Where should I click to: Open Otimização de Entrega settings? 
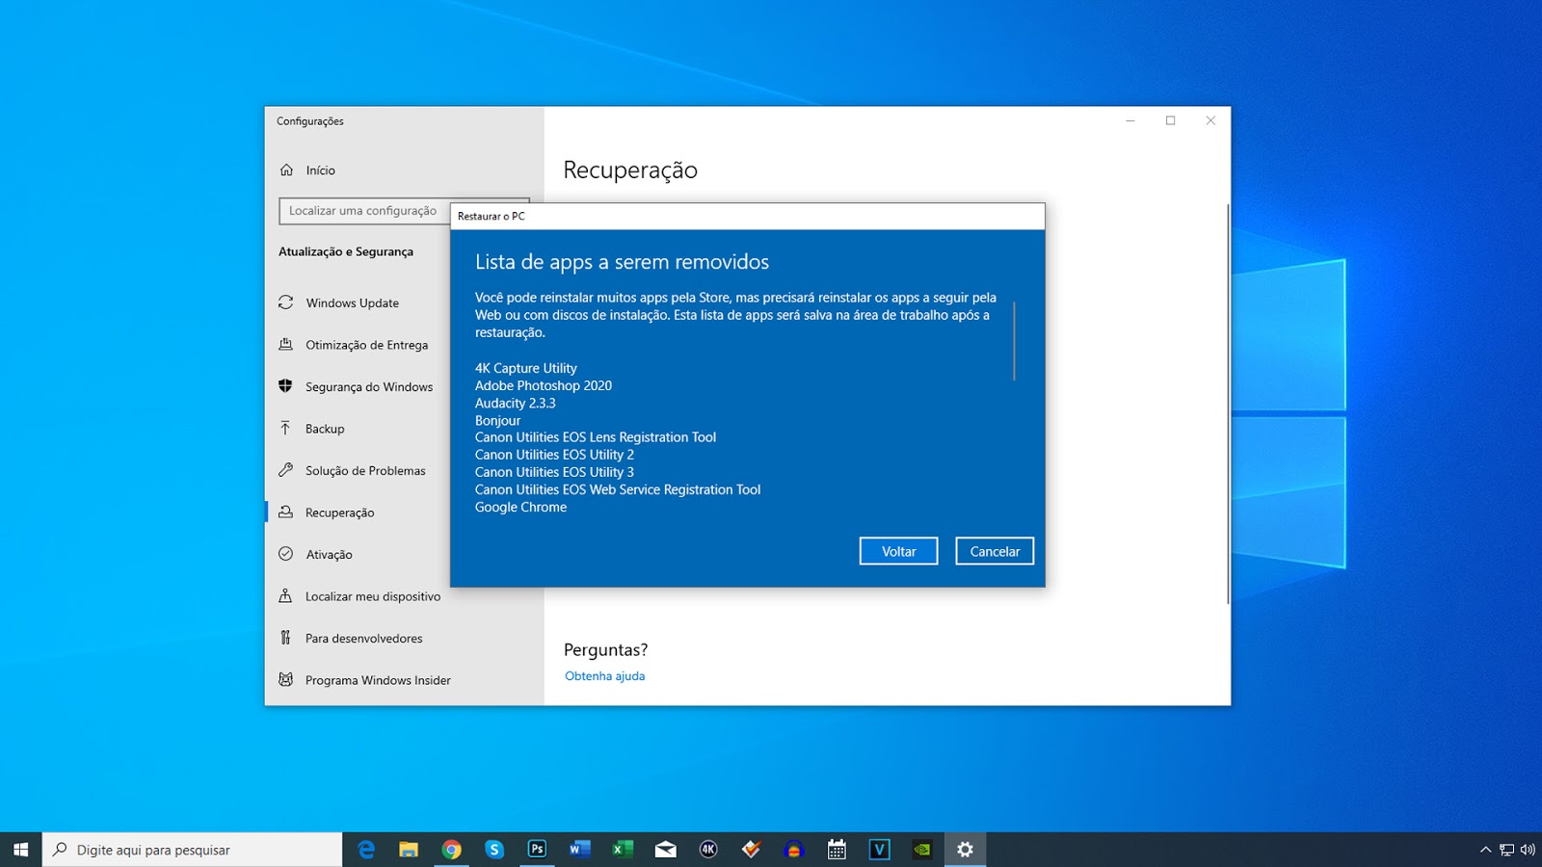[365, 345]
